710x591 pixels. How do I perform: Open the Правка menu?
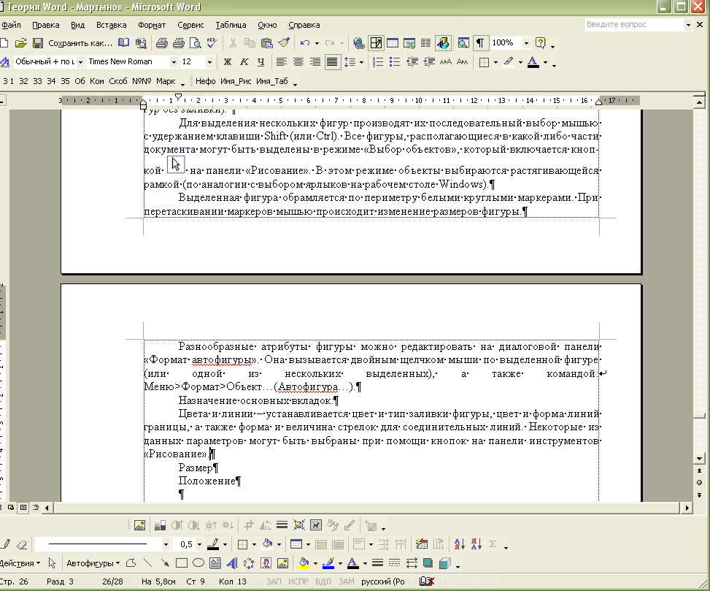(x=46, y=25)
